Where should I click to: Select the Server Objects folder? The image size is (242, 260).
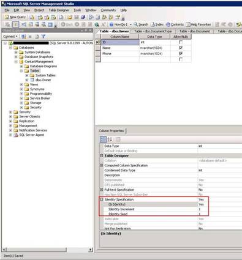click(29, 117)
